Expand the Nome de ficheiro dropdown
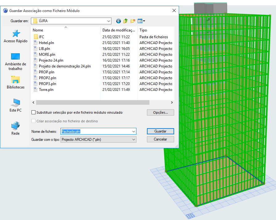 133,132
